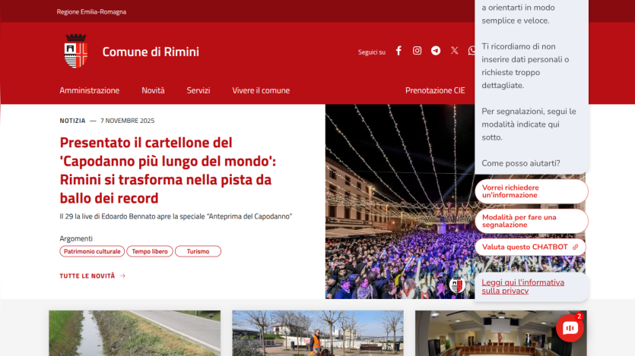Click the Capodanno crowd photo
The width and height of the screenshot is (635, 356).
400,202
